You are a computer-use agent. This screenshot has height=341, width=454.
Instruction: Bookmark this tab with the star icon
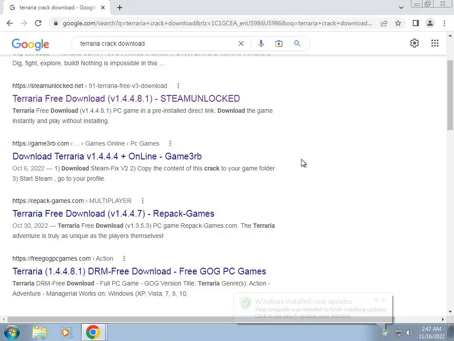click(398, 23)
